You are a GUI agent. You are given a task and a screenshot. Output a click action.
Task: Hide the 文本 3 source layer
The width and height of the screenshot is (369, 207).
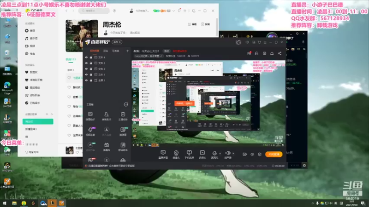(86, 63)
